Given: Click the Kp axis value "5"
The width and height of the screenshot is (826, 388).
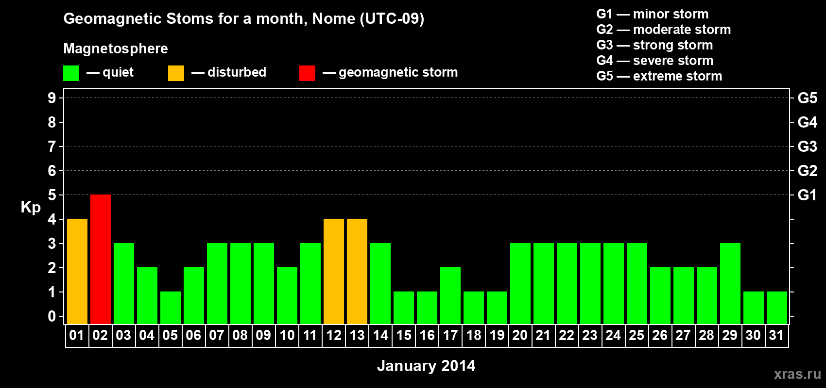Looking at the screenshot, I should point(52,195).
